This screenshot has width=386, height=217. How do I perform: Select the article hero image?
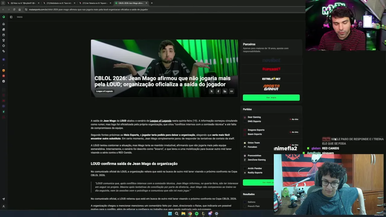[164, 68]
